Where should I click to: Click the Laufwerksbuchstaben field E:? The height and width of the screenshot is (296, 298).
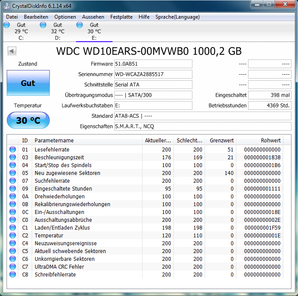(x=153, y=105)
